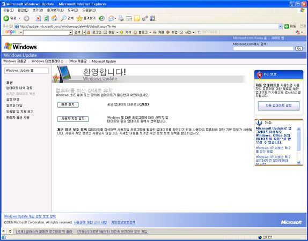Viewport: 308px width, 241px height.
Task: Click the Empas 카페 icon
Action: click(x=155, y=32)
